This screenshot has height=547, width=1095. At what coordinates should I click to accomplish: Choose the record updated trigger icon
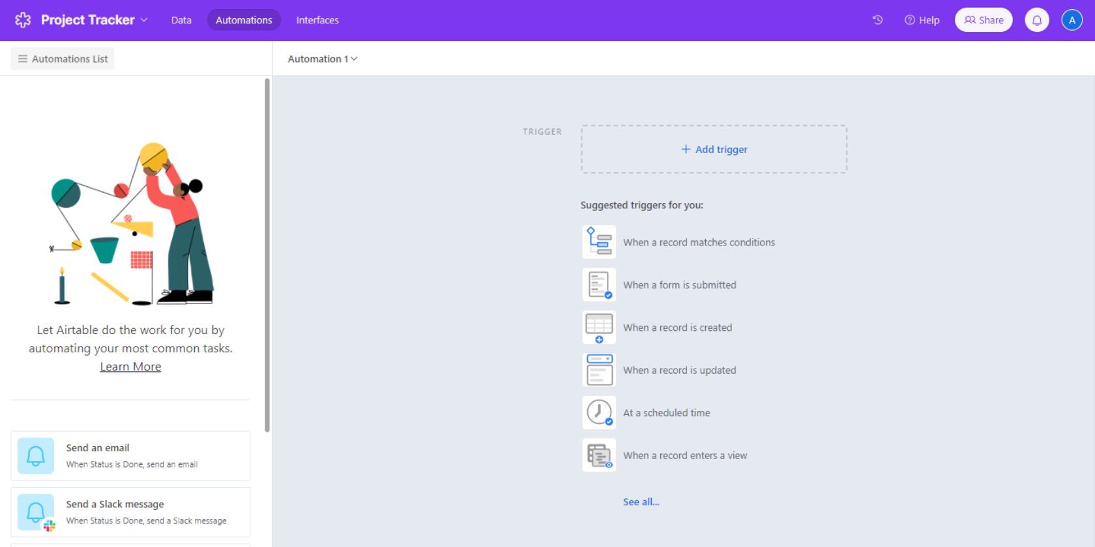click(x=599, y=370)
